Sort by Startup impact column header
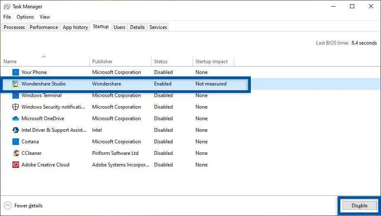 click(212, 62)
